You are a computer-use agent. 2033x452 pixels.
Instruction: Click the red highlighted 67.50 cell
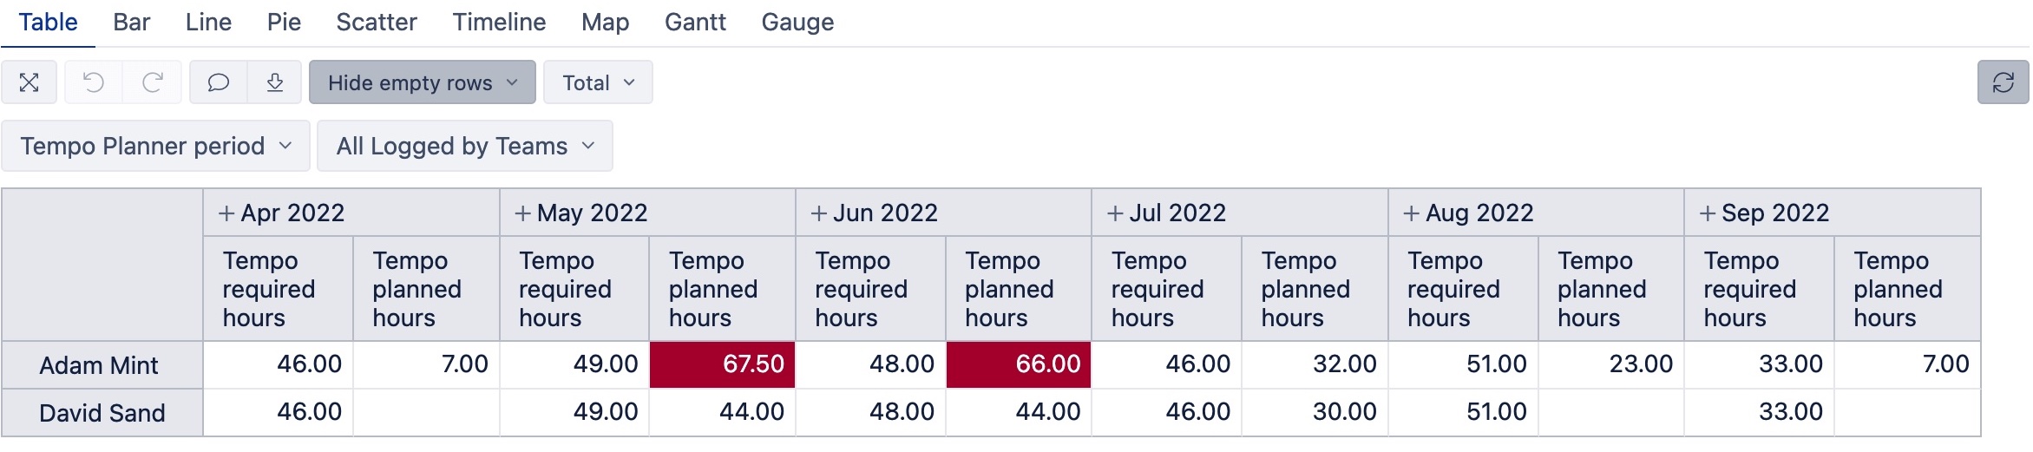coord(722,364)
